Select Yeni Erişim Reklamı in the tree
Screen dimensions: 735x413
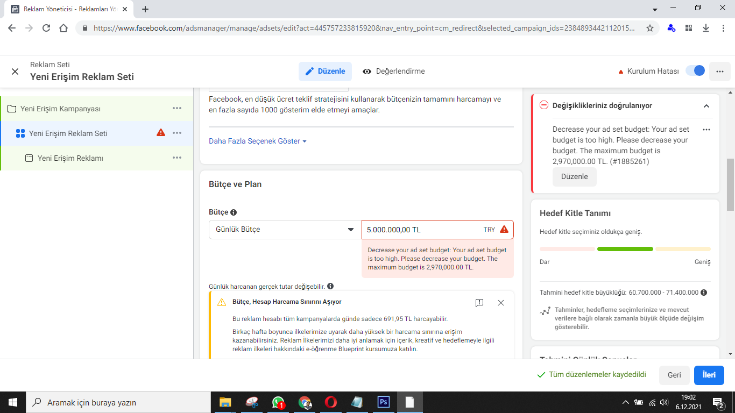click(x=70, y=158)
